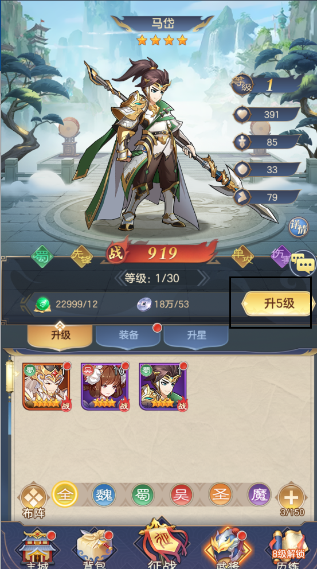Open the chat bubble icon
This screenshot has height=569, width=317.
[303, 263]
